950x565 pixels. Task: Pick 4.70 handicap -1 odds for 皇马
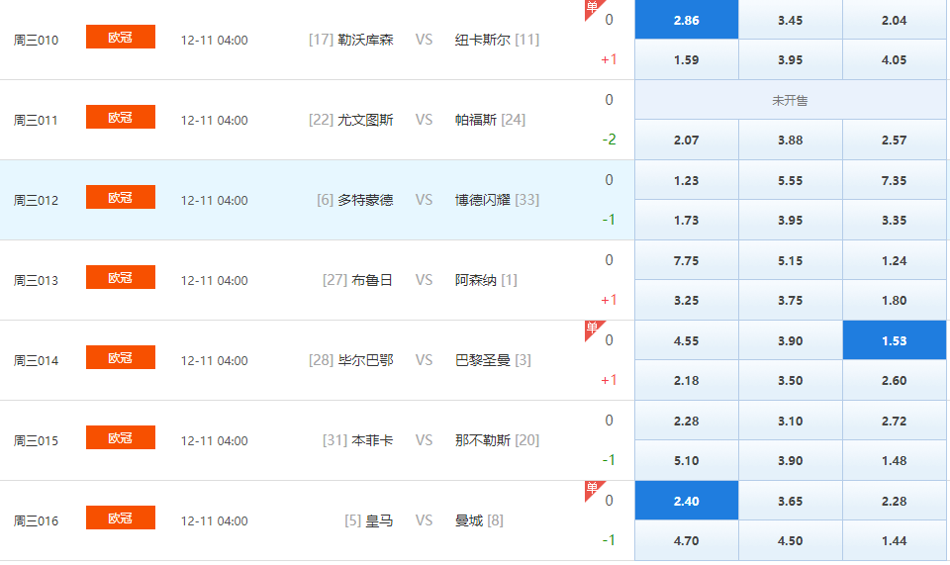point(687,541)
